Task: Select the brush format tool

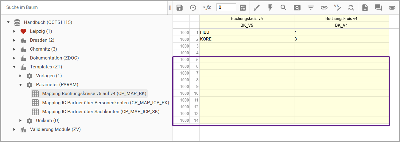Action: 257,8
